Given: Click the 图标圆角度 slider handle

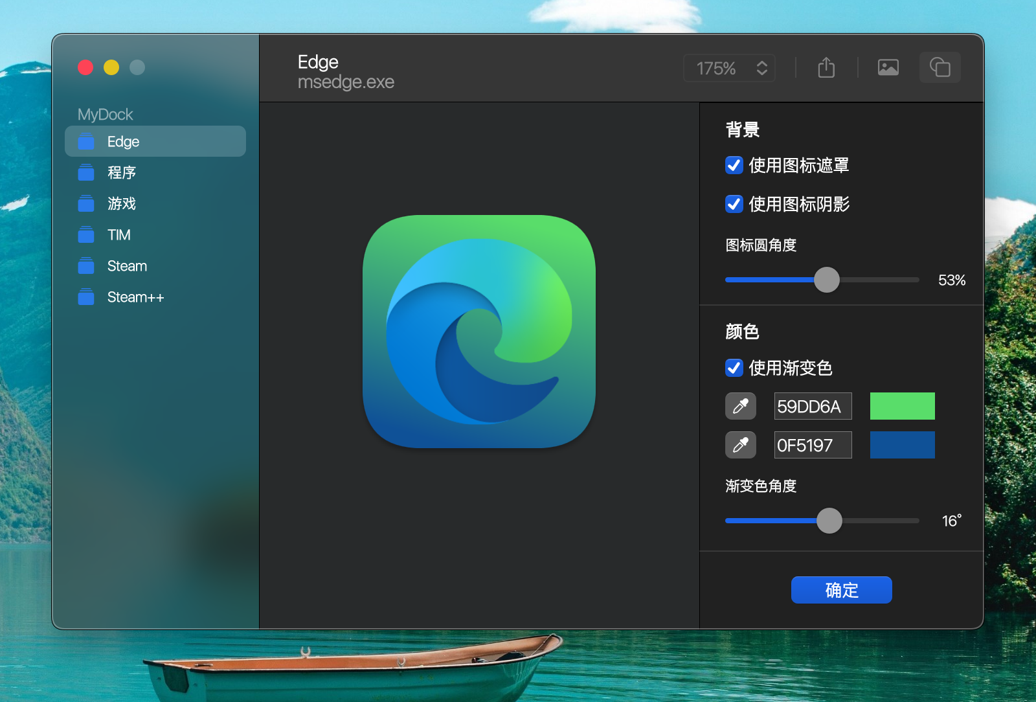Looking at the screenshot, I should (x=826, y=280).
